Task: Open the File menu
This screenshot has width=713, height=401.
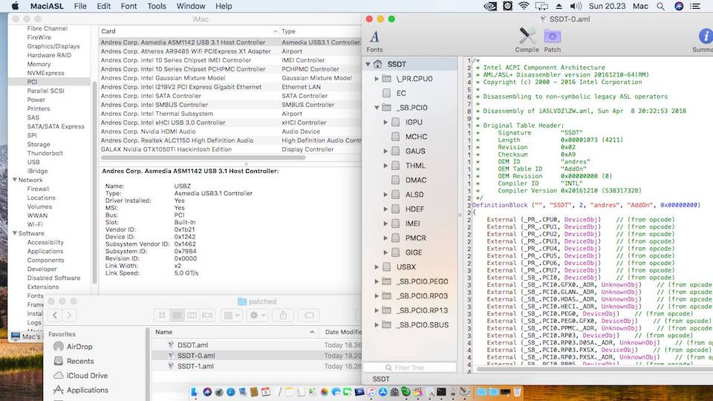Action: click(x=80, y=7)
